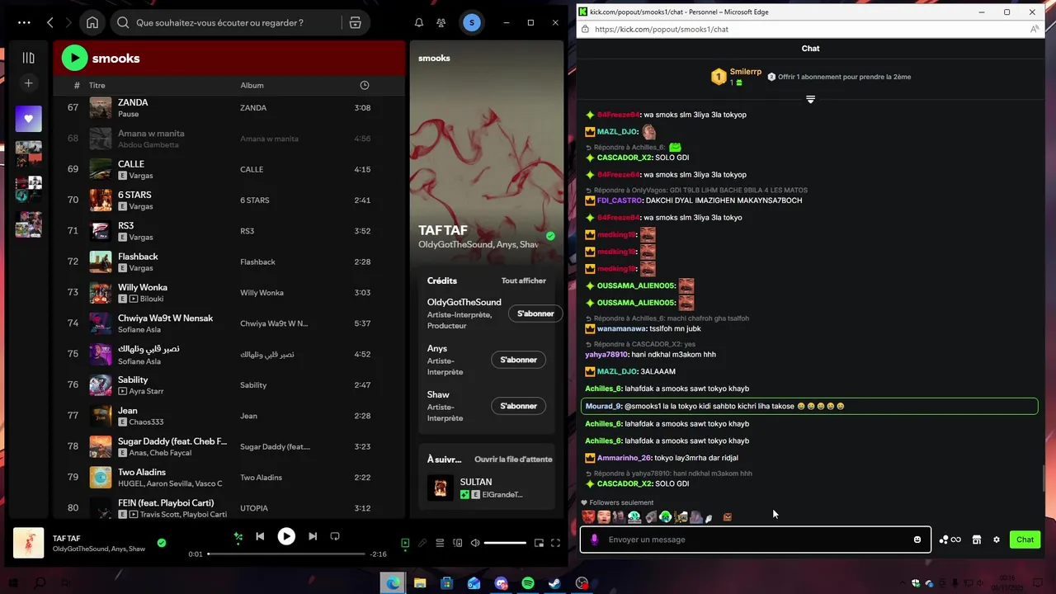Click Tout afficher in Crédits
Viewport: 1056px width, 594px height.
click(x=524, y=280)
